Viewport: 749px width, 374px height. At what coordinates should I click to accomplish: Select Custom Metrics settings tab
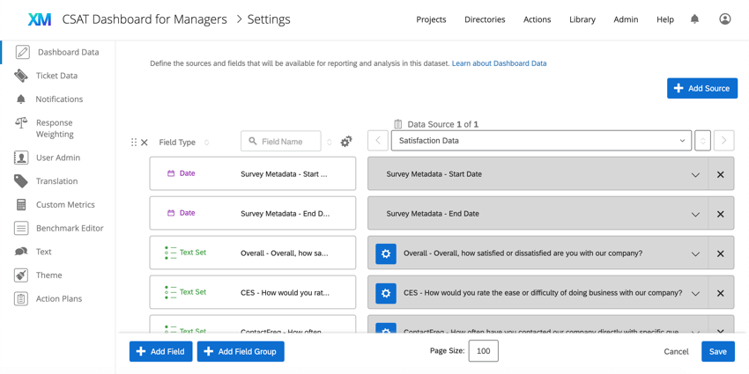coord(65,205)
